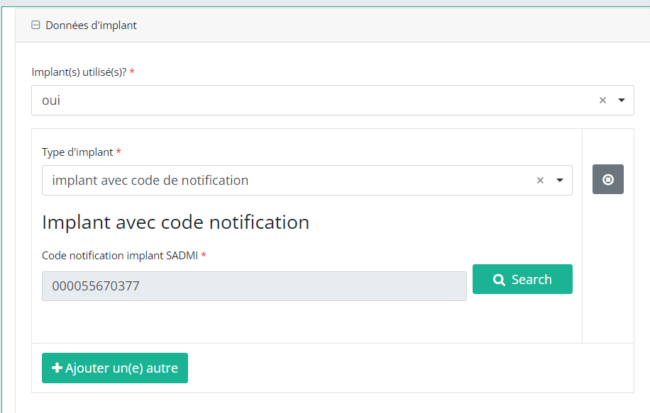650x413 pixels.
Task: Click the magnifier icon in Search
Action: (x=499, y=280)
